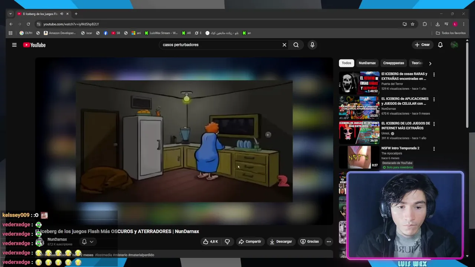Click the install app icon in address bar
The image size is (475, 267).
(404, 24)
